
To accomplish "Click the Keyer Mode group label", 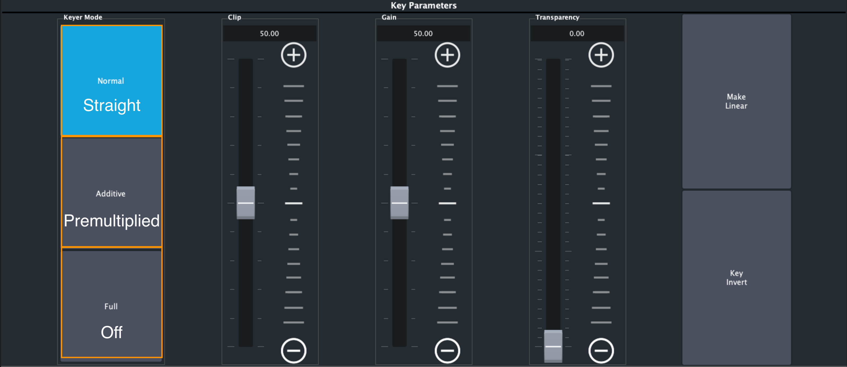I will coord(83,17).
